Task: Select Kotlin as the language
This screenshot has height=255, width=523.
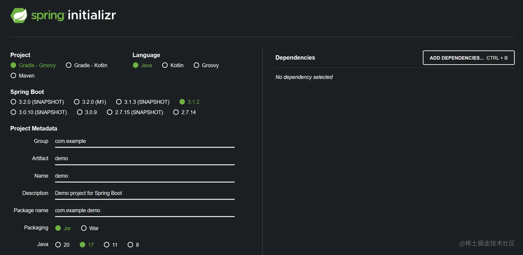Action: pos(173,65)
